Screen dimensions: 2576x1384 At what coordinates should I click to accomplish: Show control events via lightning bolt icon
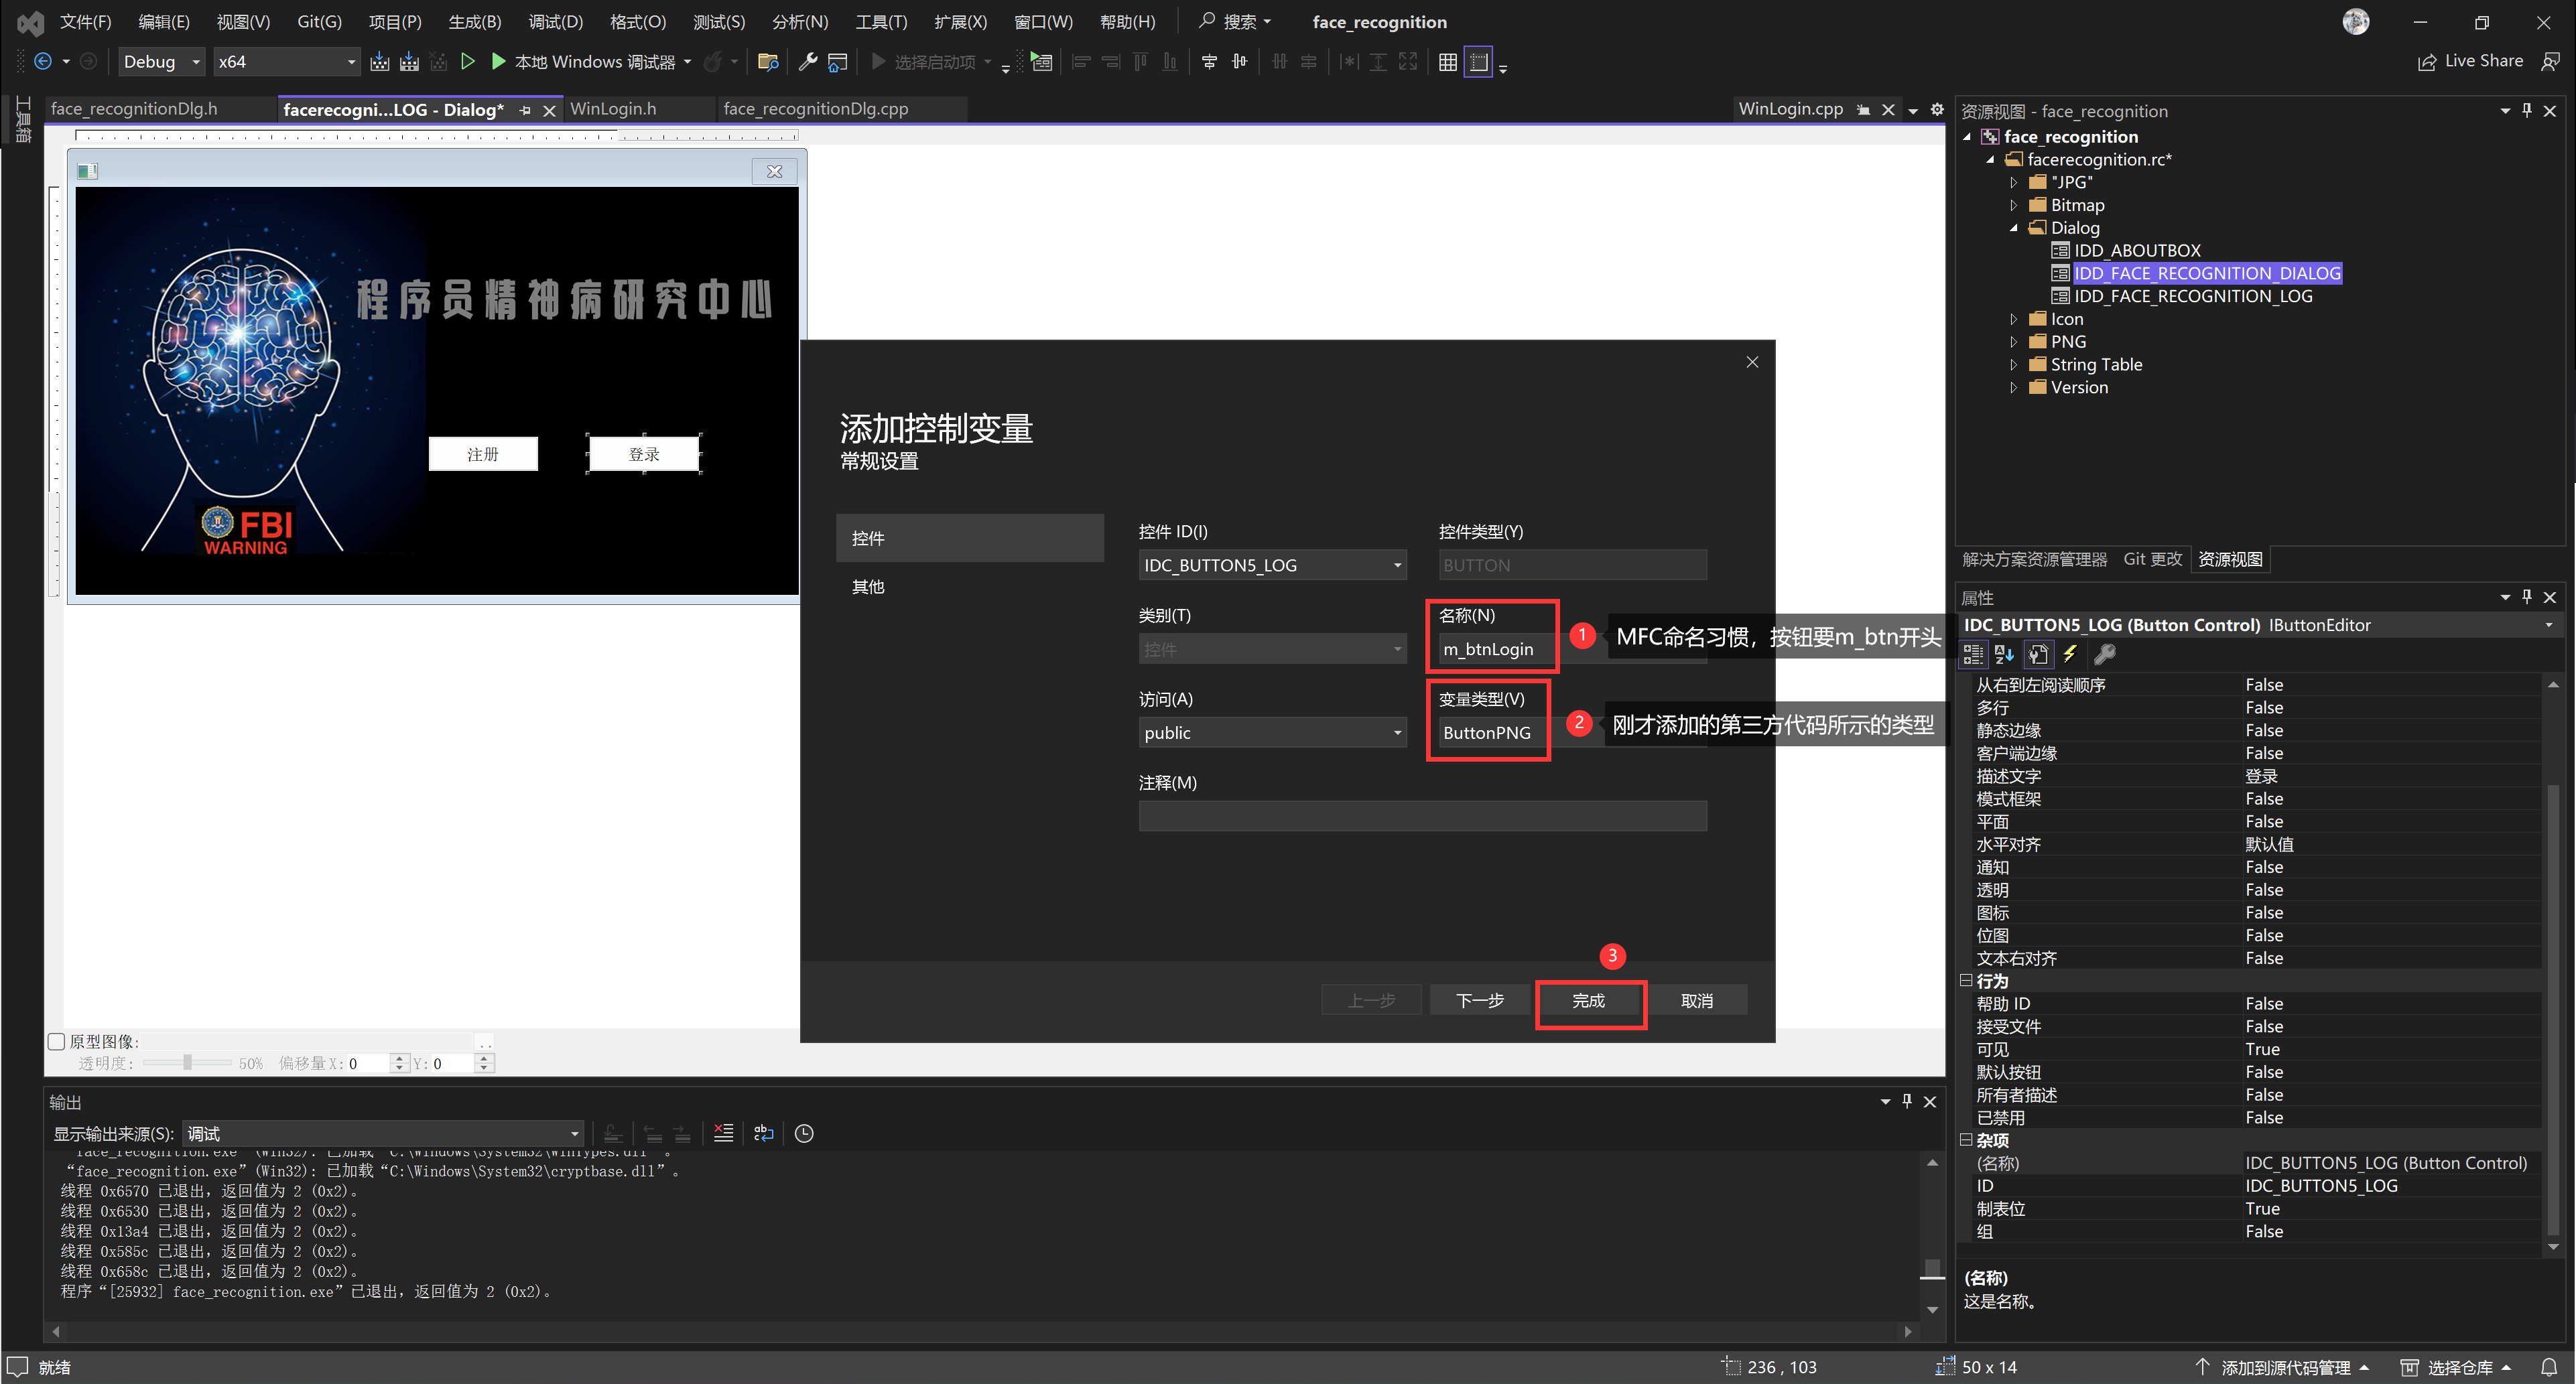(x=2070, y=654)
